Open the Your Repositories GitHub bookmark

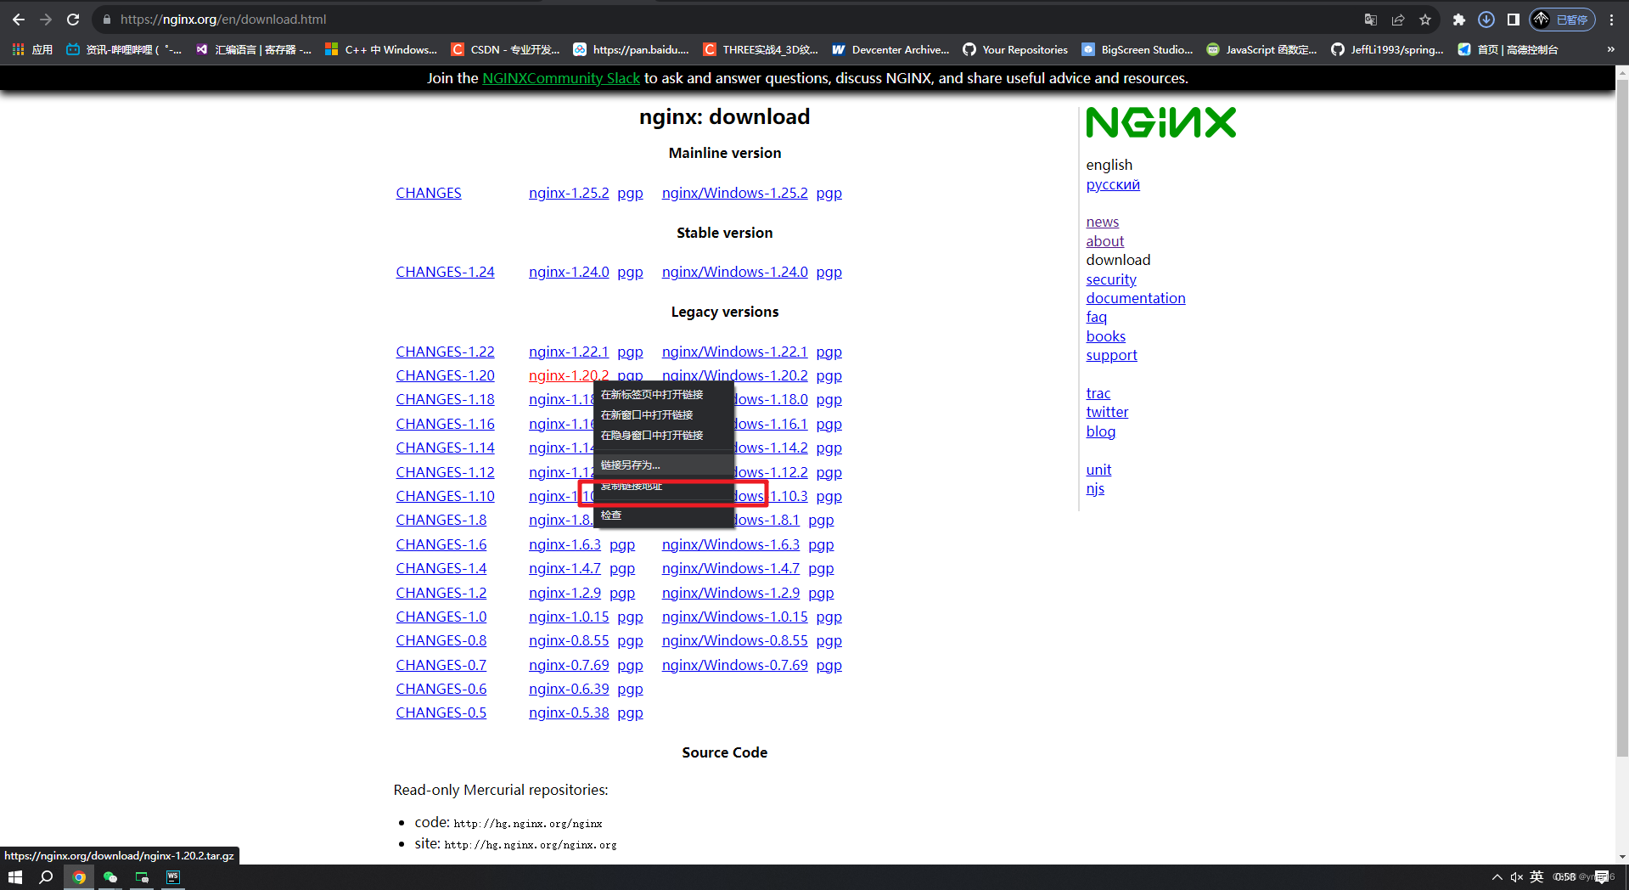point(1015,50)
